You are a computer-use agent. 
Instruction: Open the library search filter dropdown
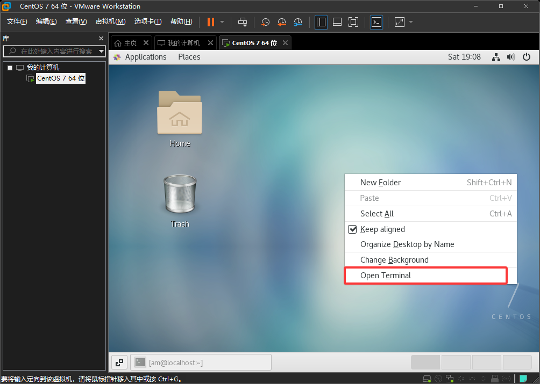pyautogui.click(x=101, y=51)
